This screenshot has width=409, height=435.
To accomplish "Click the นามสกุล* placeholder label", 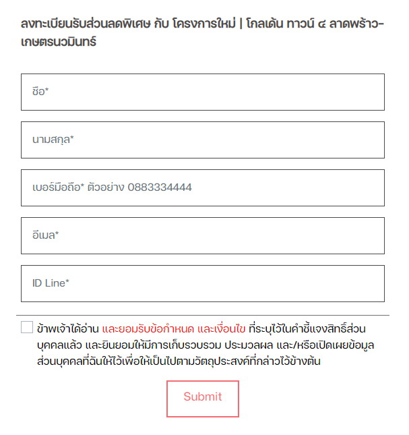I will click(53, 140).
